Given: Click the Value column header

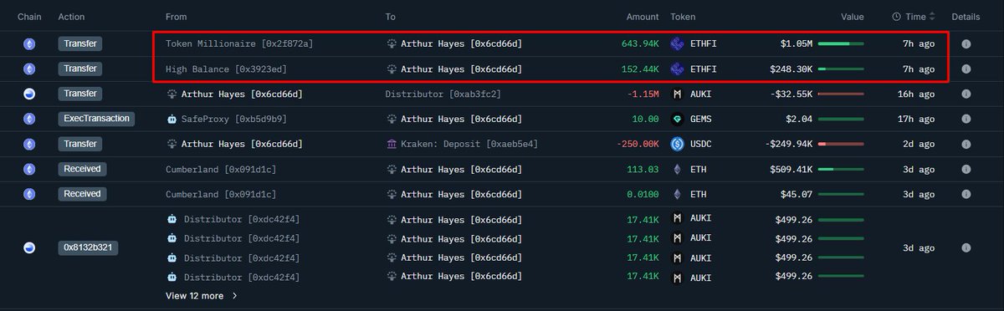Looking at the screenshot, I should coord(853,17).
